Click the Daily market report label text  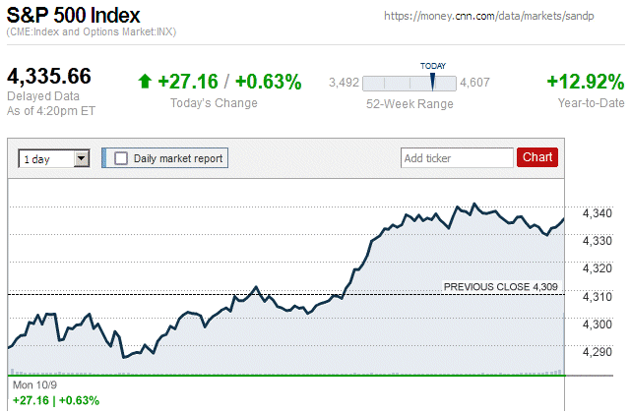tap(178, 157)
